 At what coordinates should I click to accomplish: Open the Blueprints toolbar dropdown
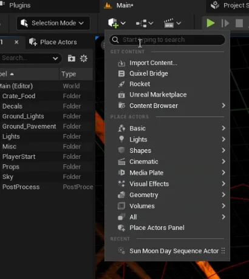point(145,23)
